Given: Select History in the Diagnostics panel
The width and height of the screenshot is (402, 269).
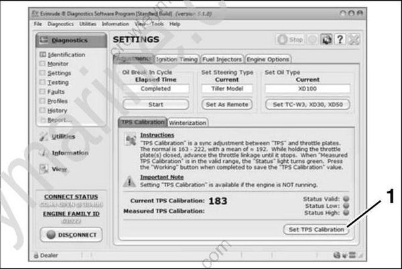Looking at the screenshot, I should [x=58, y=111].
